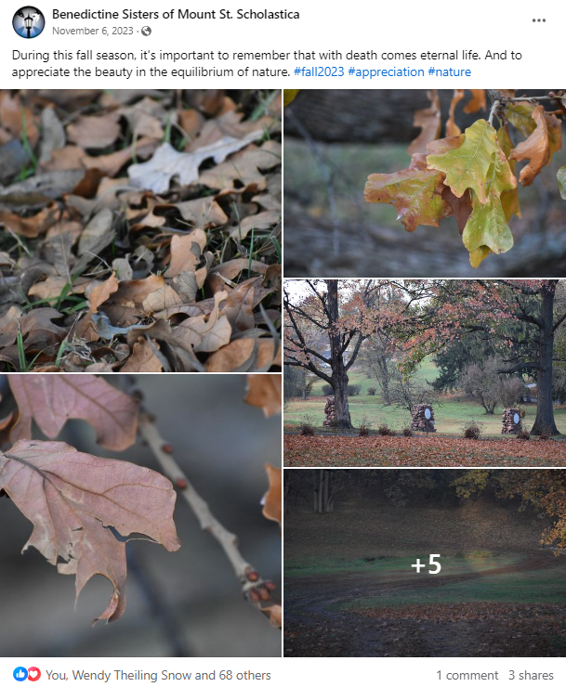Open the trees and stone pillars photo
Image resolution: width=566 pixels, height=687 pixels.
pos(425,373)
